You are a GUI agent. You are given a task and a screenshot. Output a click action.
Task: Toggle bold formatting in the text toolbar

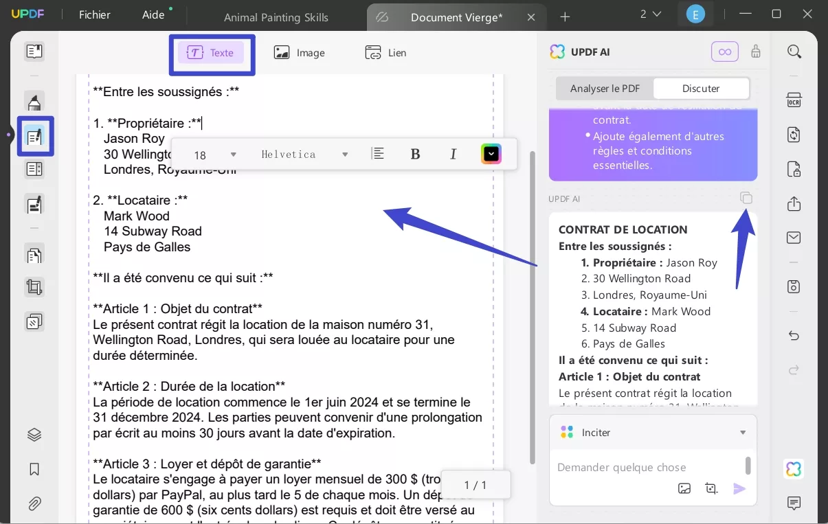415,154
